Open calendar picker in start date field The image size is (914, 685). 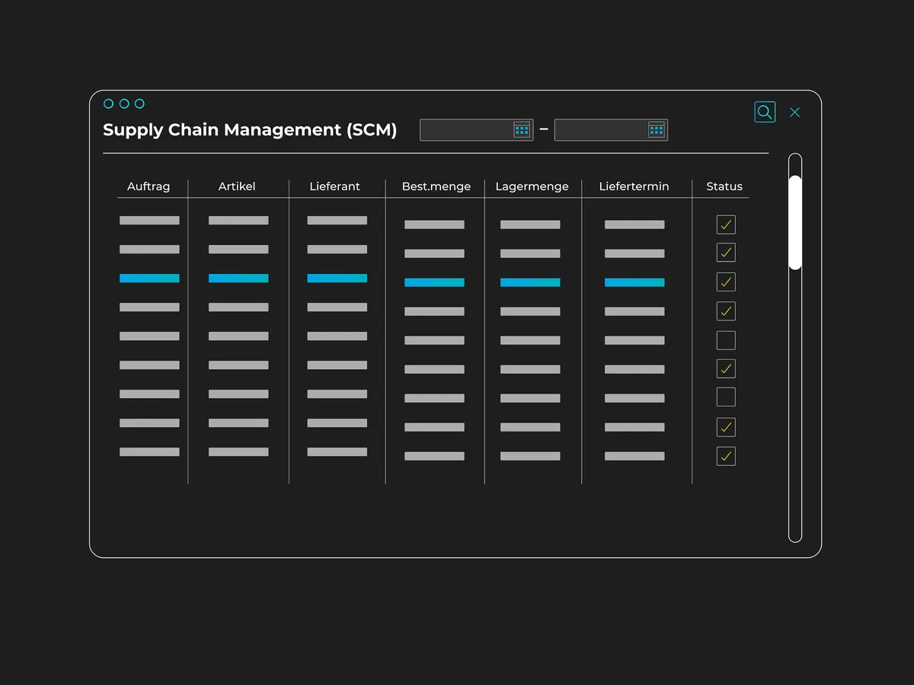coord(522,130)
